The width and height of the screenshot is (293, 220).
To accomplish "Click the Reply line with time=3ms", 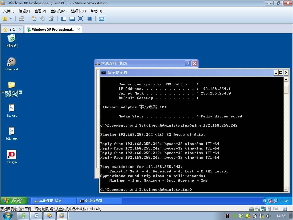I will tap(160, 144).
